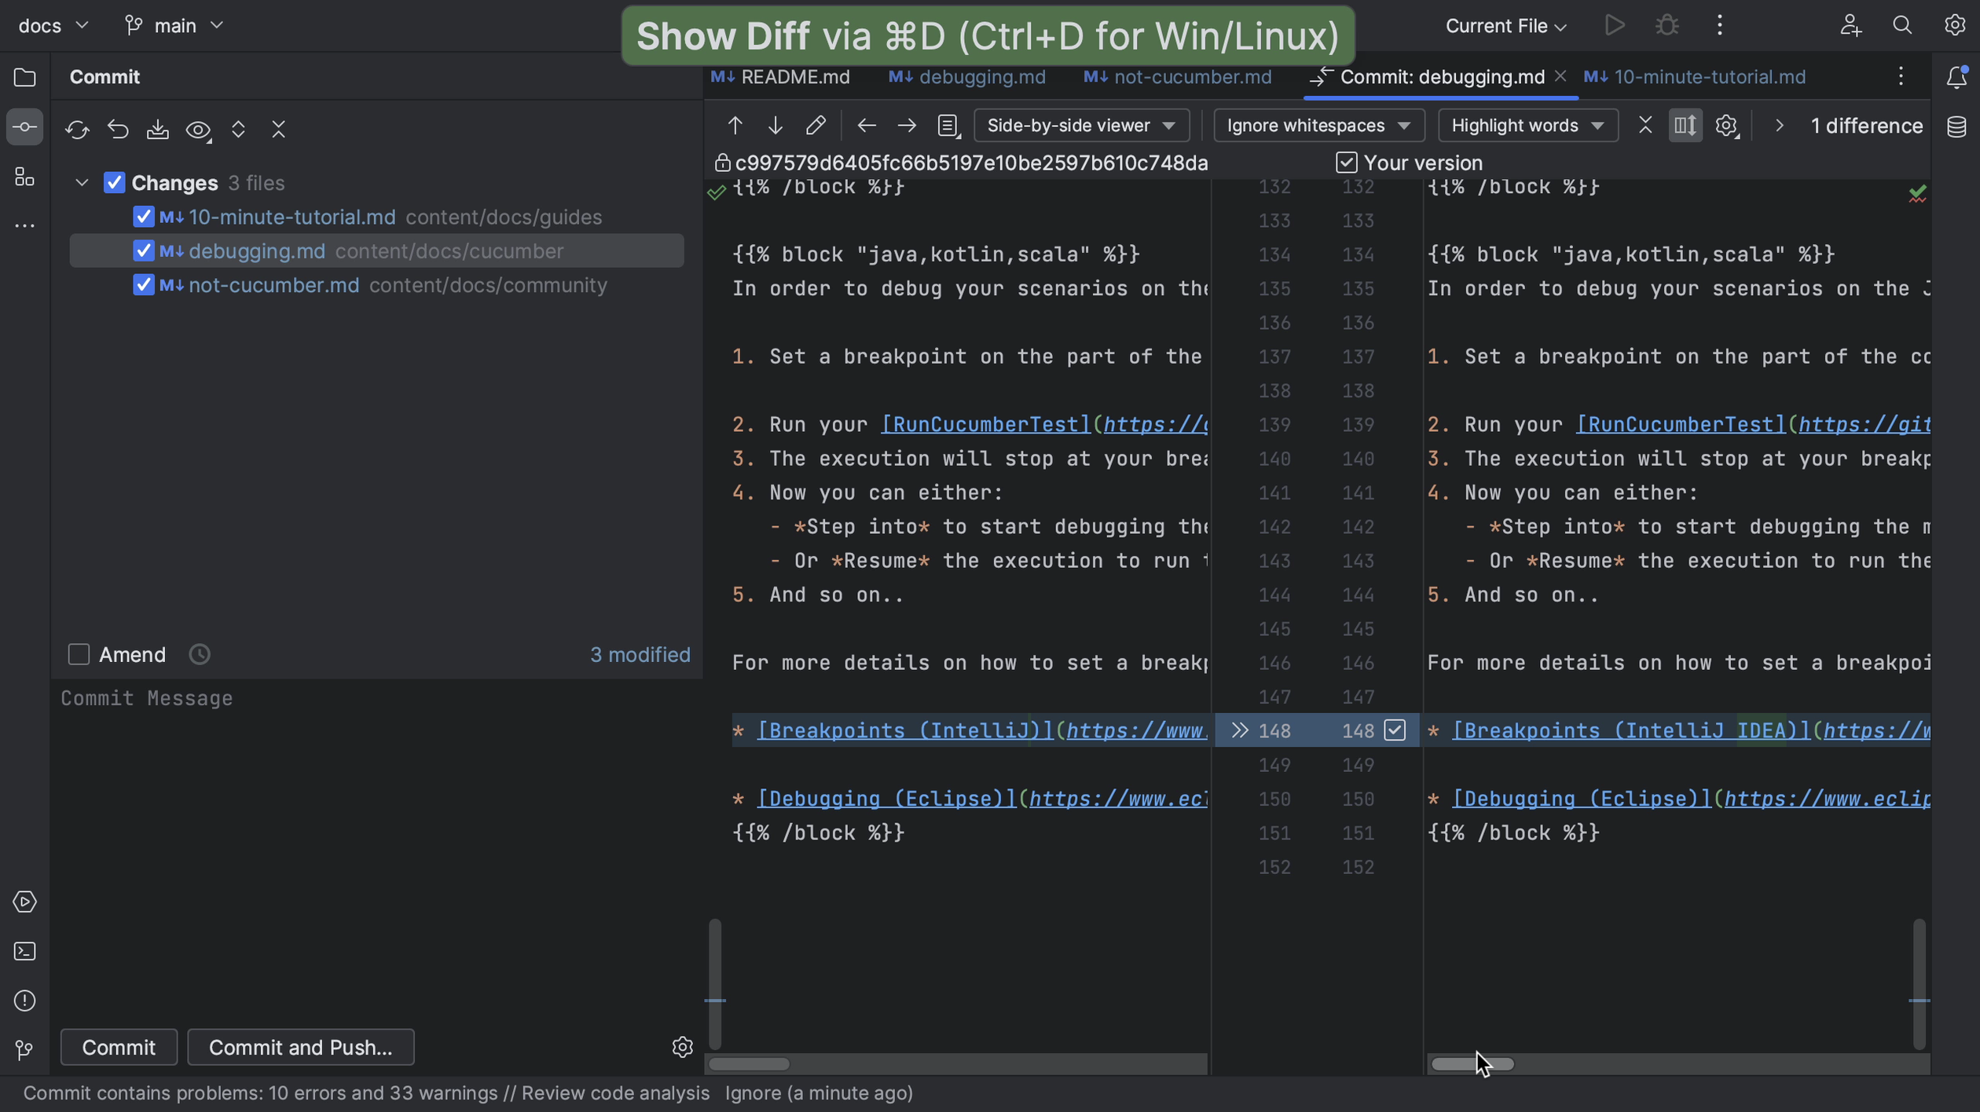This screenshot has width=1980, height=1112.
Task: Expand all changes in the Commit panel
Action: tap(238, 129)
